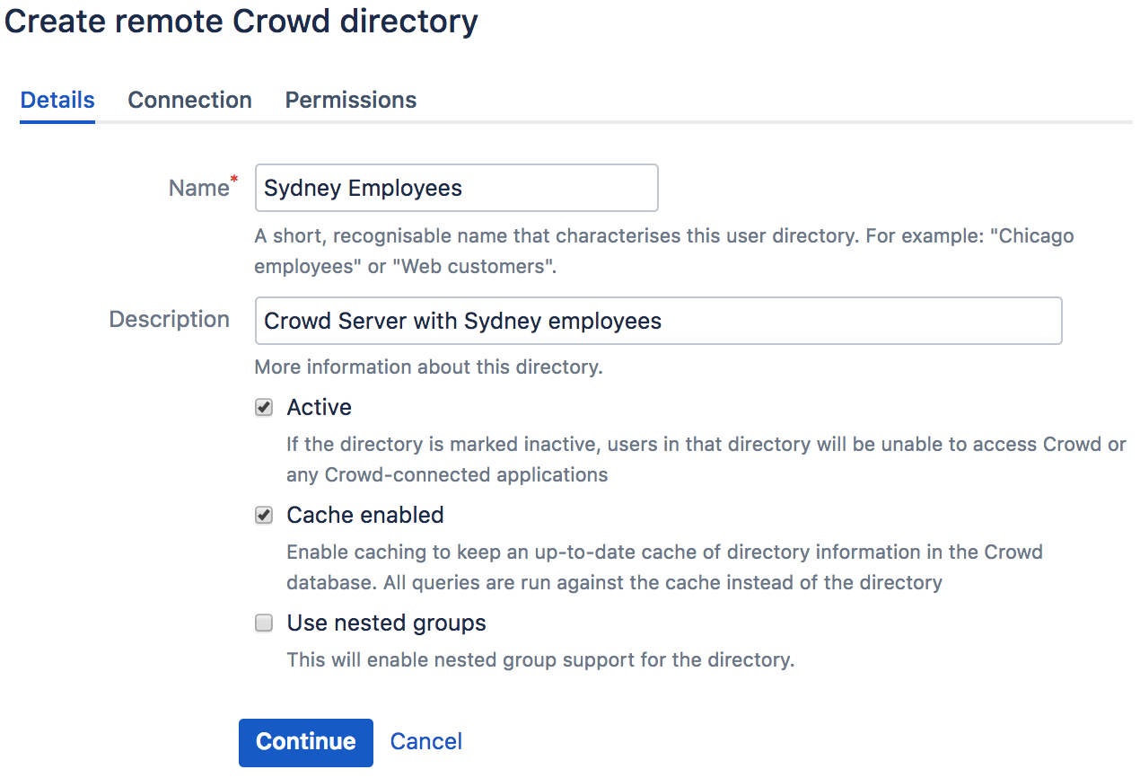
Task: Click the "Cache enabled" label text
Action: pyautogui.click(x=364, y=516)
